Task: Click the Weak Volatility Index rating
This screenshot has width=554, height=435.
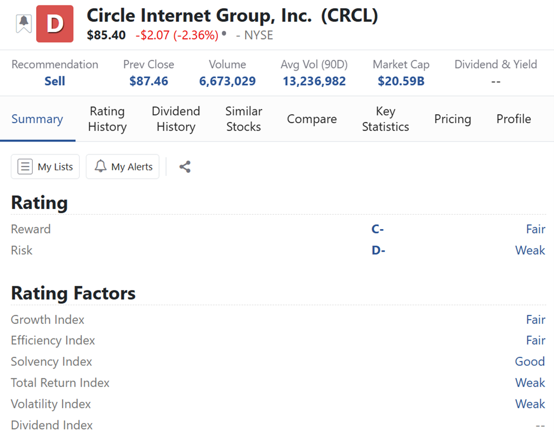Action: pyautogui.click(x=529, y=404)
